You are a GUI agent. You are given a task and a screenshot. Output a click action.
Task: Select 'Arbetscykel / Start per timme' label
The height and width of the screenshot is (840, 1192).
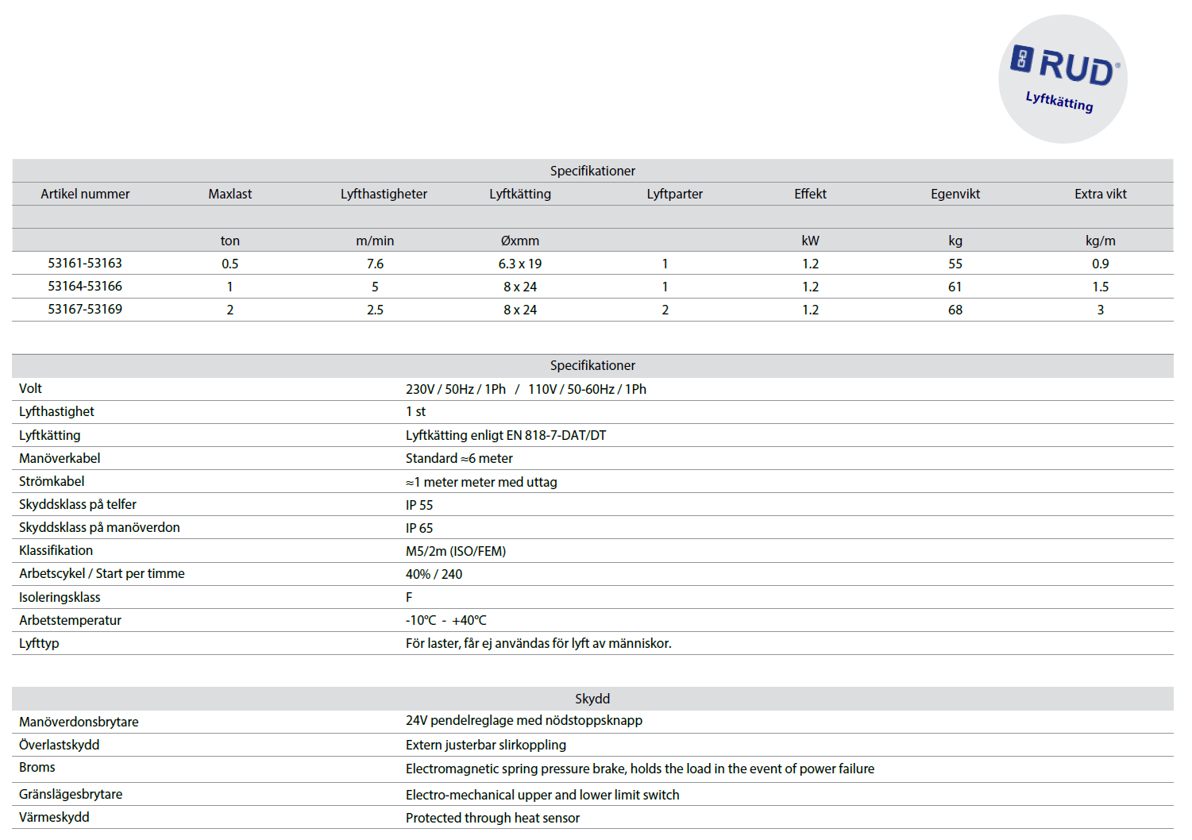[102, 573]
